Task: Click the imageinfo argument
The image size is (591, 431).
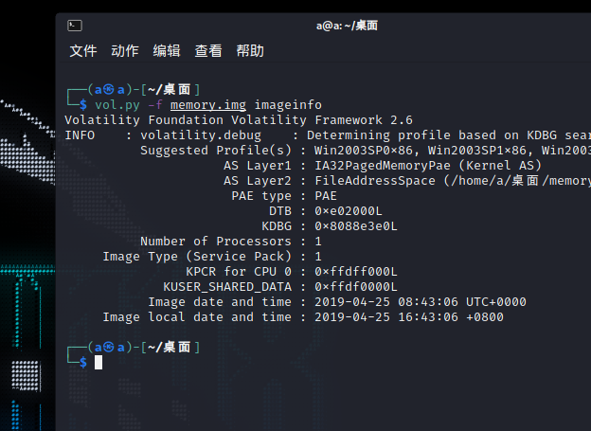Action: [288, 105]
